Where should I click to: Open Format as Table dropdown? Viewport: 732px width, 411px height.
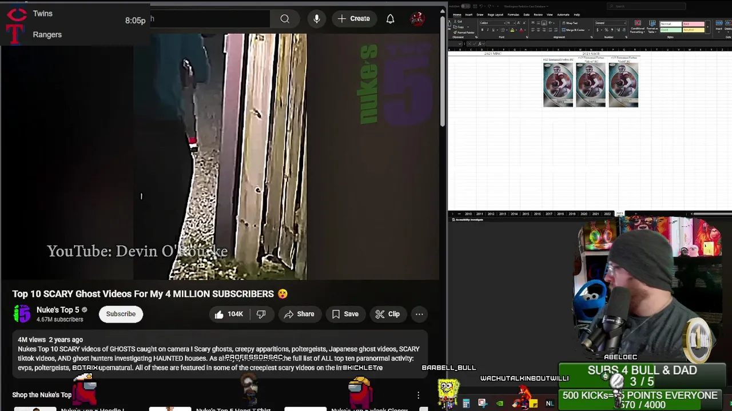[652, 27]
